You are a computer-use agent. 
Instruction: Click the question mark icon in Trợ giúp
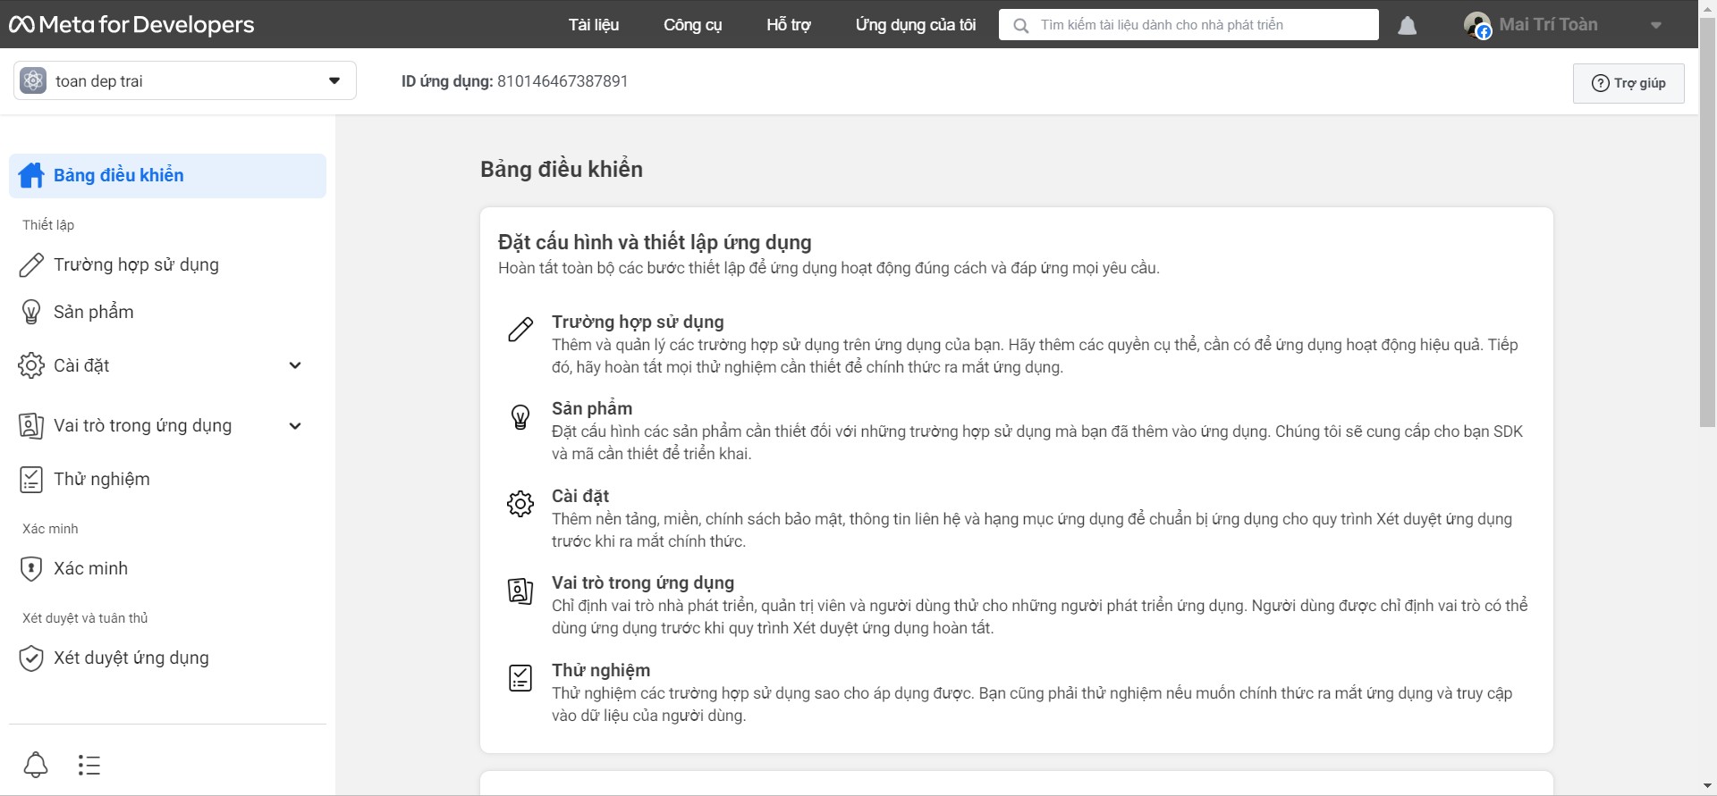pos(1601,83)
